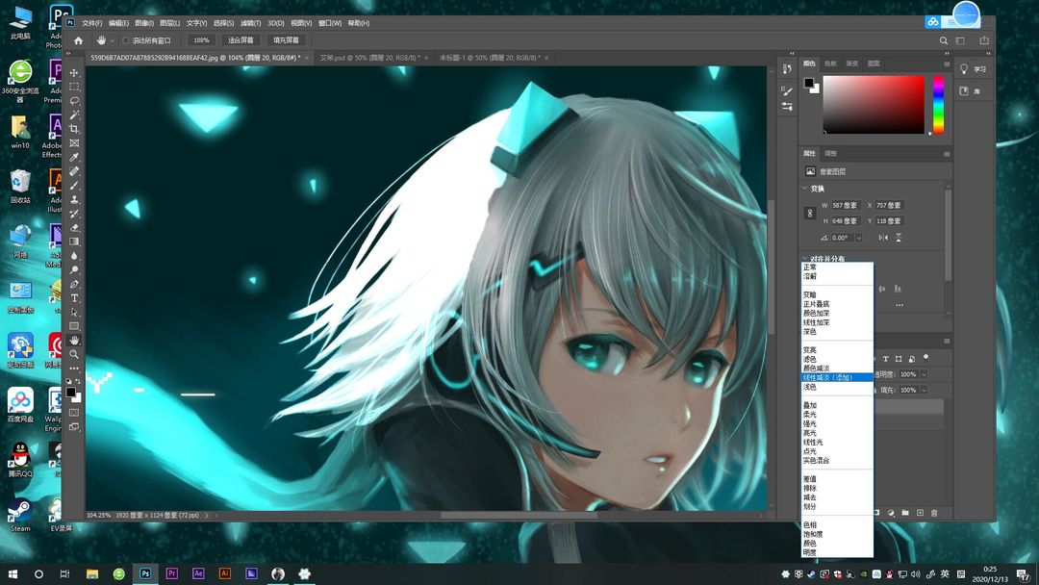The image size is (1039, 585).
Task: Flip horizontally in Properties panel
Action: pyautogui.click(x=883, y=238)
